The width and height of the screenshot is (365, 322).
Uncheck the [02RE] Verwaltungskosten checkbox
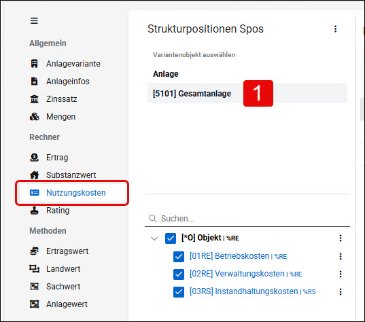click(x=179, y=274)
